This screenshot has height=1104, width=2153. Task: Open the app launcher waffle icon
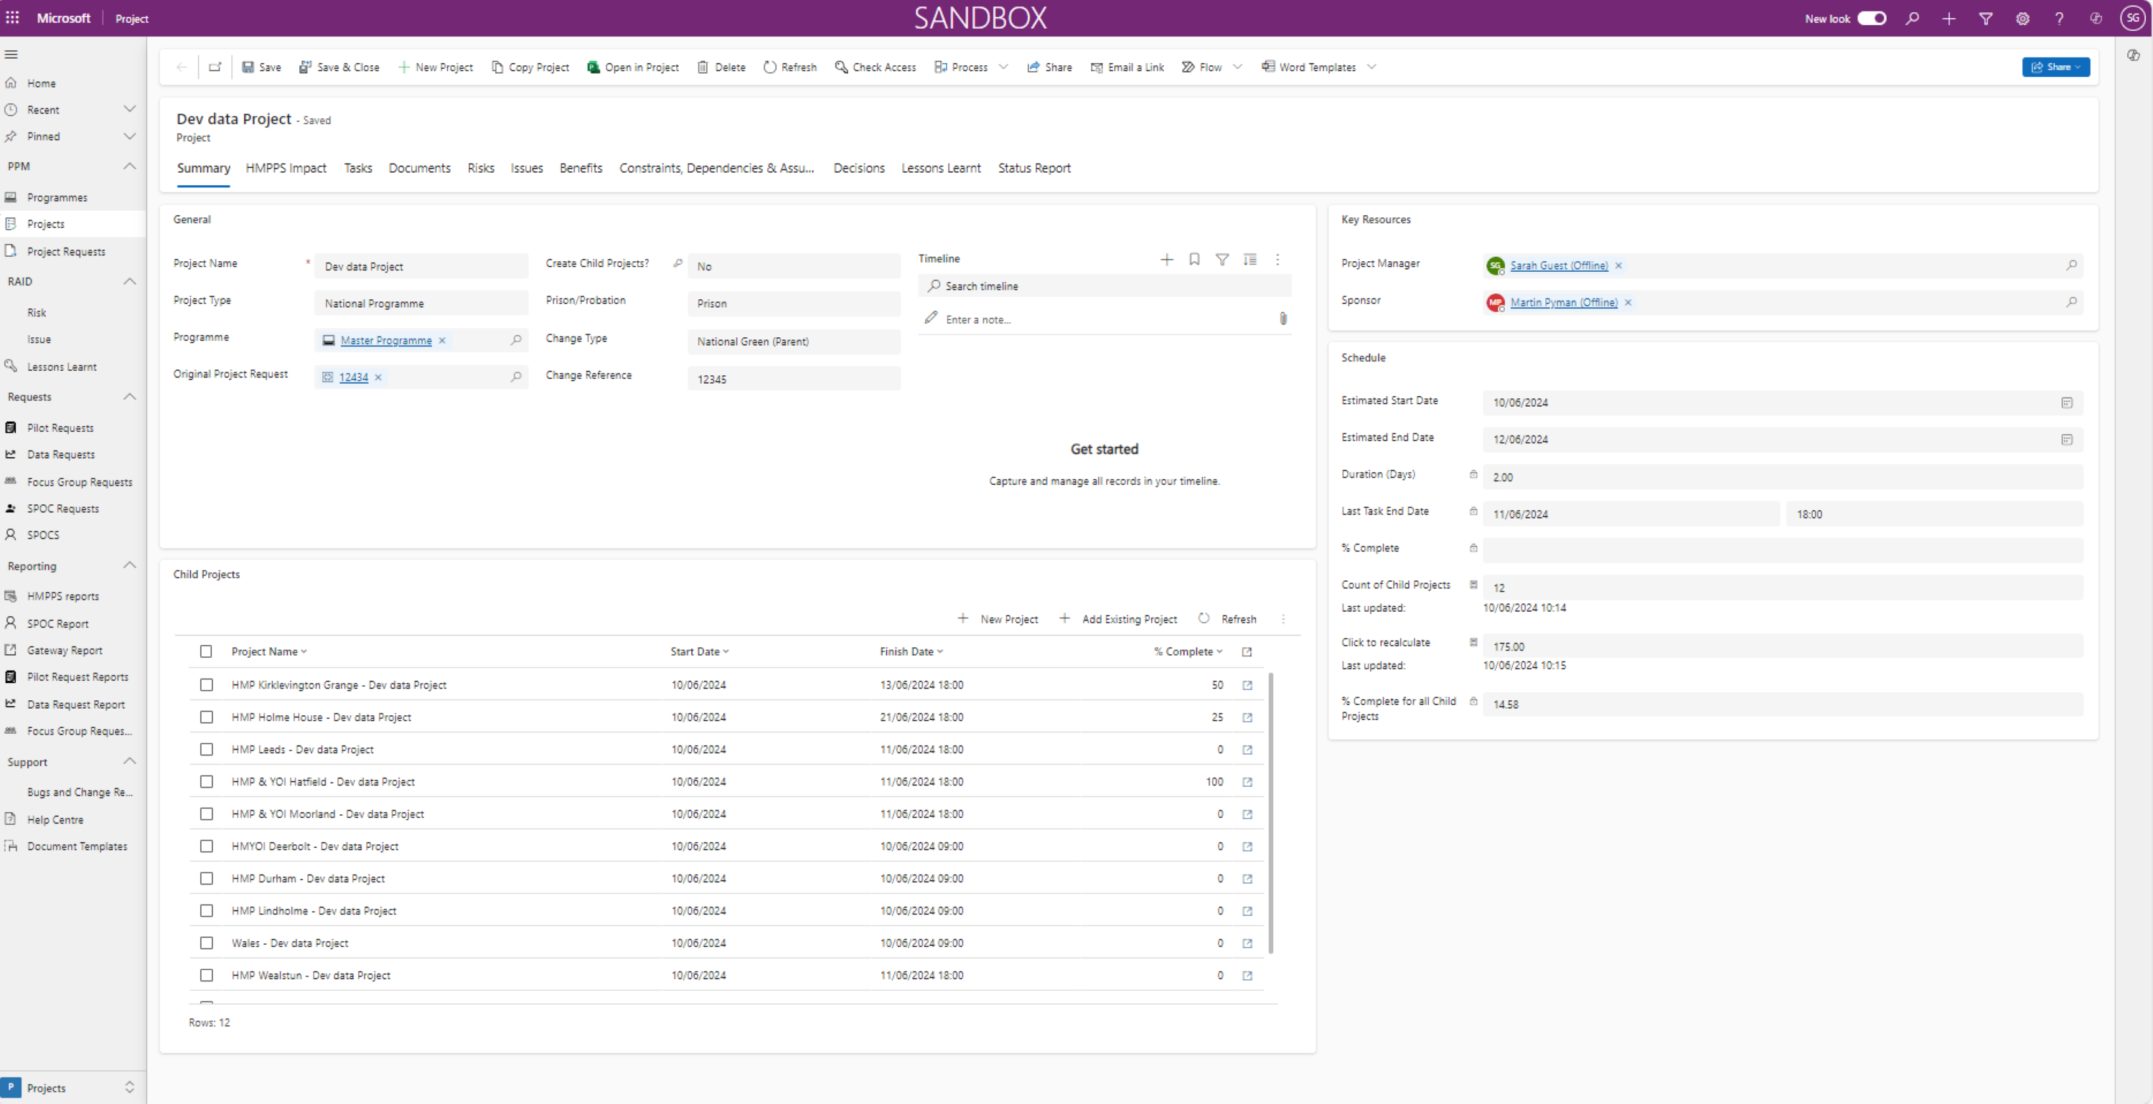12,17
